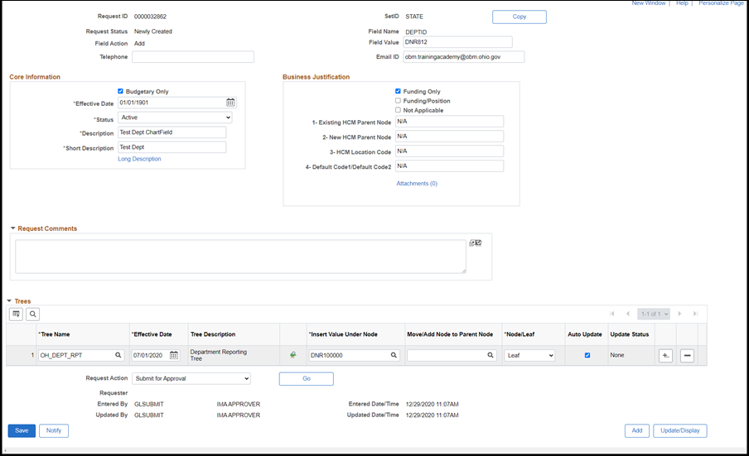Click the Trees grid personalize icon
Screen dimensions: 749x456
click(16, 314)
